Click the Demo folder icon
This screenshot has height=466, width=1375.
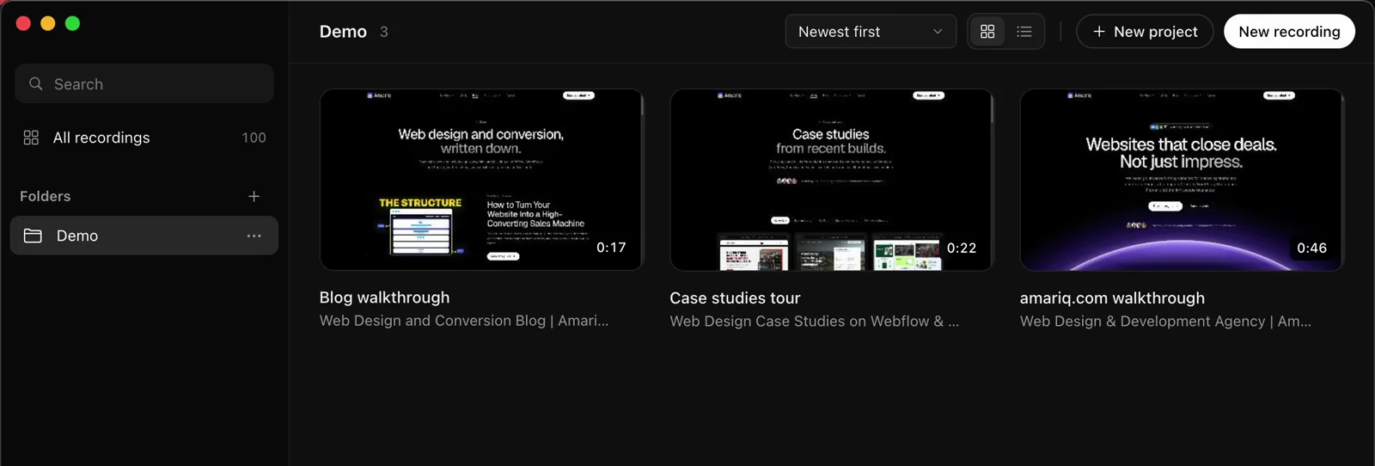click(x=33, y=236)
